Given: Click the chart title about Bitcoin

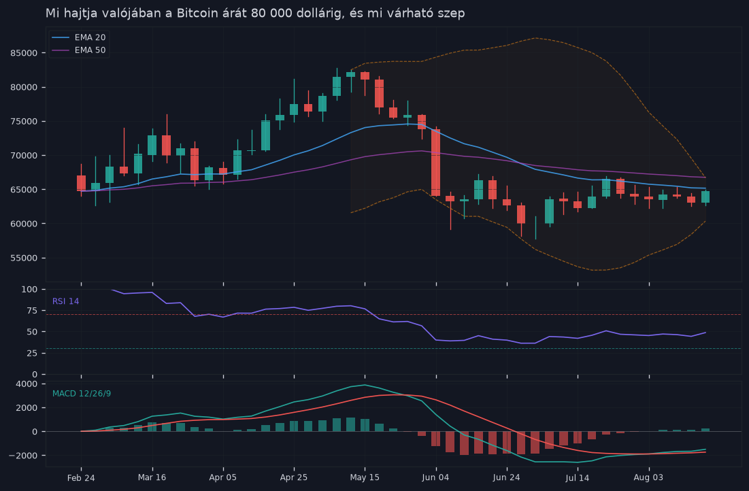Looking at the screenshot, I should pyautogui.click(x=255, y=14).
